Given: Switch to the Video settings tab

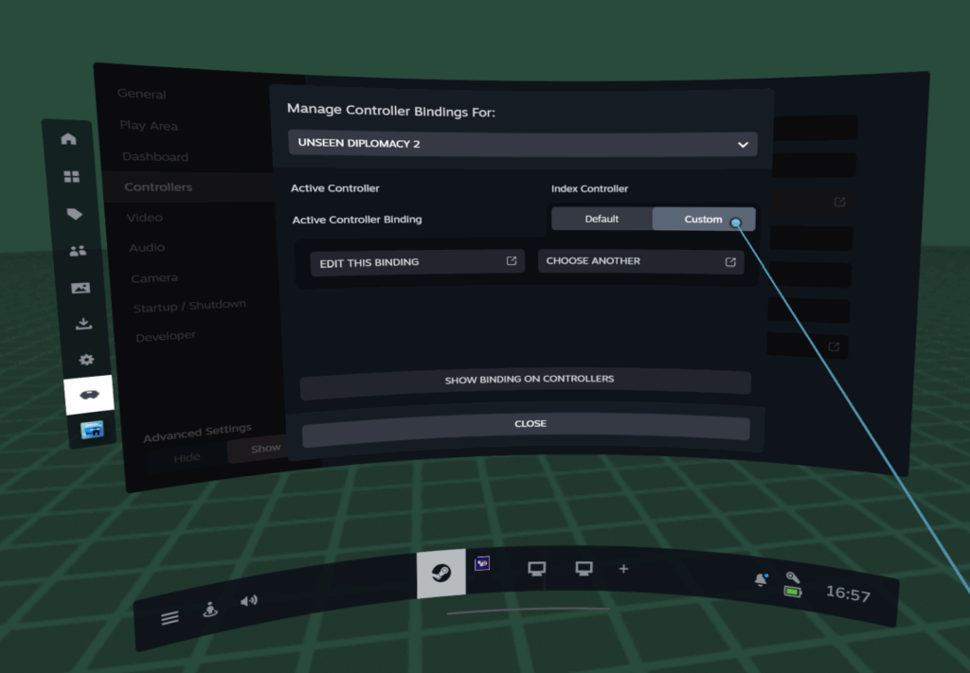Looking at the screenshot, I should 145,218.
